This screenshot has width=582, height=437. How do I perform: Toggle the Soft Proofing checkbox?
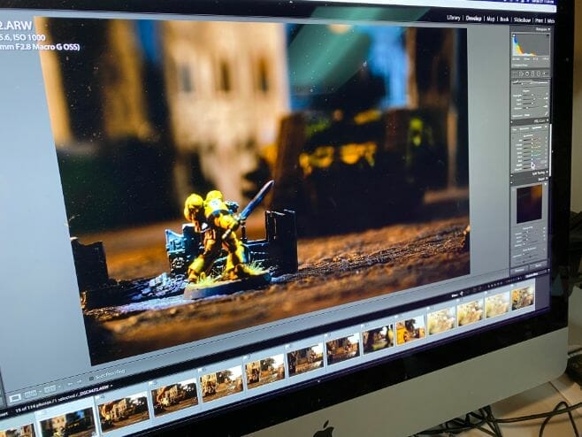point(91,379)
